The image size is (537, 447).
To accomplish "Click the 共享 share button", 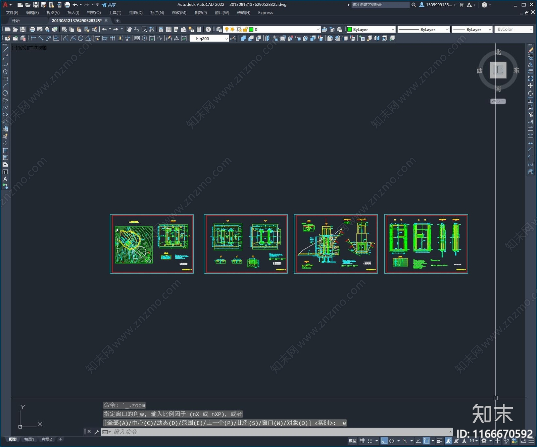I will [109, 5].
